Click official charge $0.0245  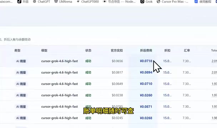[117, 118]
